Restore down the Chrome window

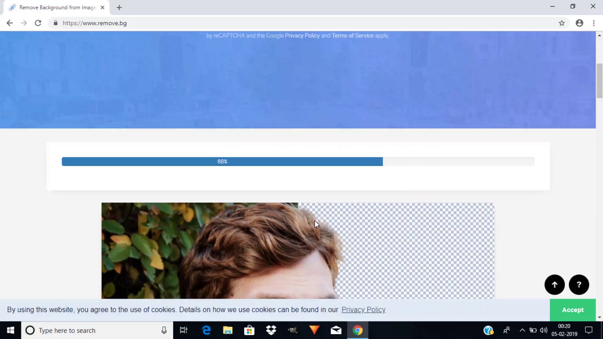pos(573,6)
